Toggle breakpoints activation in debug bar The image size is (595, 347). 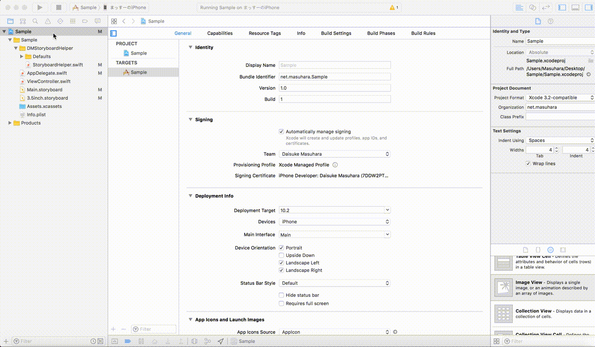pyautogui.click(x=127, y=341)
